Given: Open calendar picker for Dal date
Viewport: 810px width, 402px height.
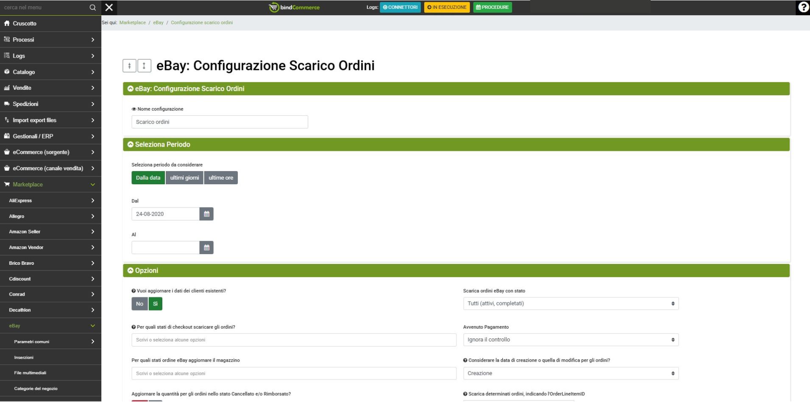Looking at the screenshot, I should click(206, 214).
